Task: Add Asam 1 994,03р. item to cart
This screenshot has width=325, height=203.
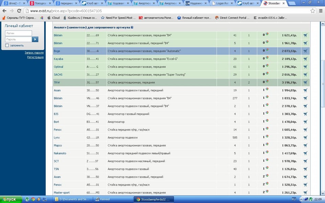Action: click(x=305, y=90)
